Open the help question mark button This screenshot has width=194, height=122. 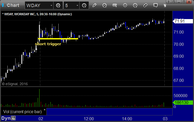click(x=169, y=2)
